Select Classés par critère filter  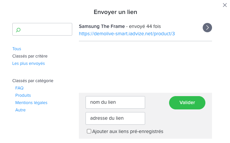32,56
